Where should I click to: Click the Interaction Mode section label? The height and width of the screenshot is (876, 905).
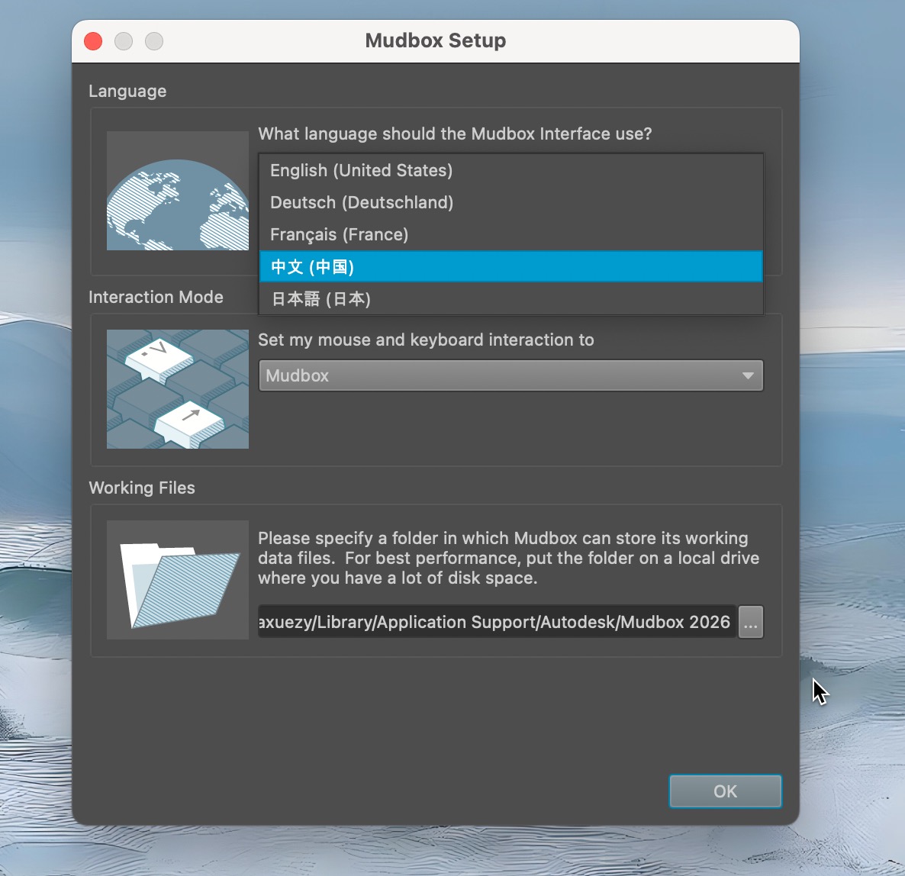pyautogui.click(x=156, y=297)
